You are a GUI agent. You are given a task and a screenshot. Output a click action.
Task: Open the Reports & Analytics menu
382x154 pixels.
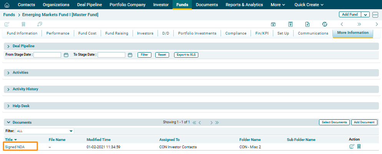[244, 5]
